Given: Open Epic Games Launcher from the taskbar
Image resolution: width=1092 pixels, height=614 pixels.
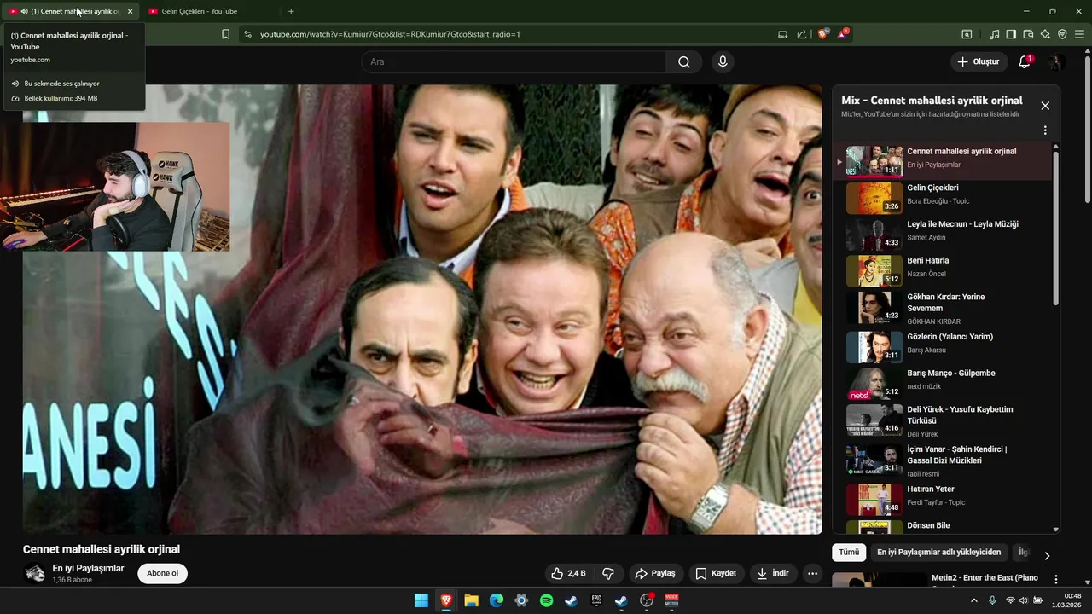Looking at the screenshot, I should click(x=596, y=600).
